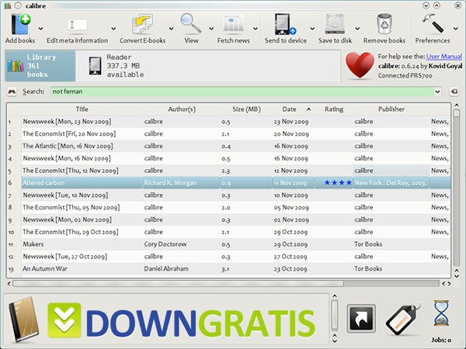Select 'Newsweek [Mon, 16 Nov 2009]' row
This screenshot has height=349, width=466.
click(x=236, y=158)
